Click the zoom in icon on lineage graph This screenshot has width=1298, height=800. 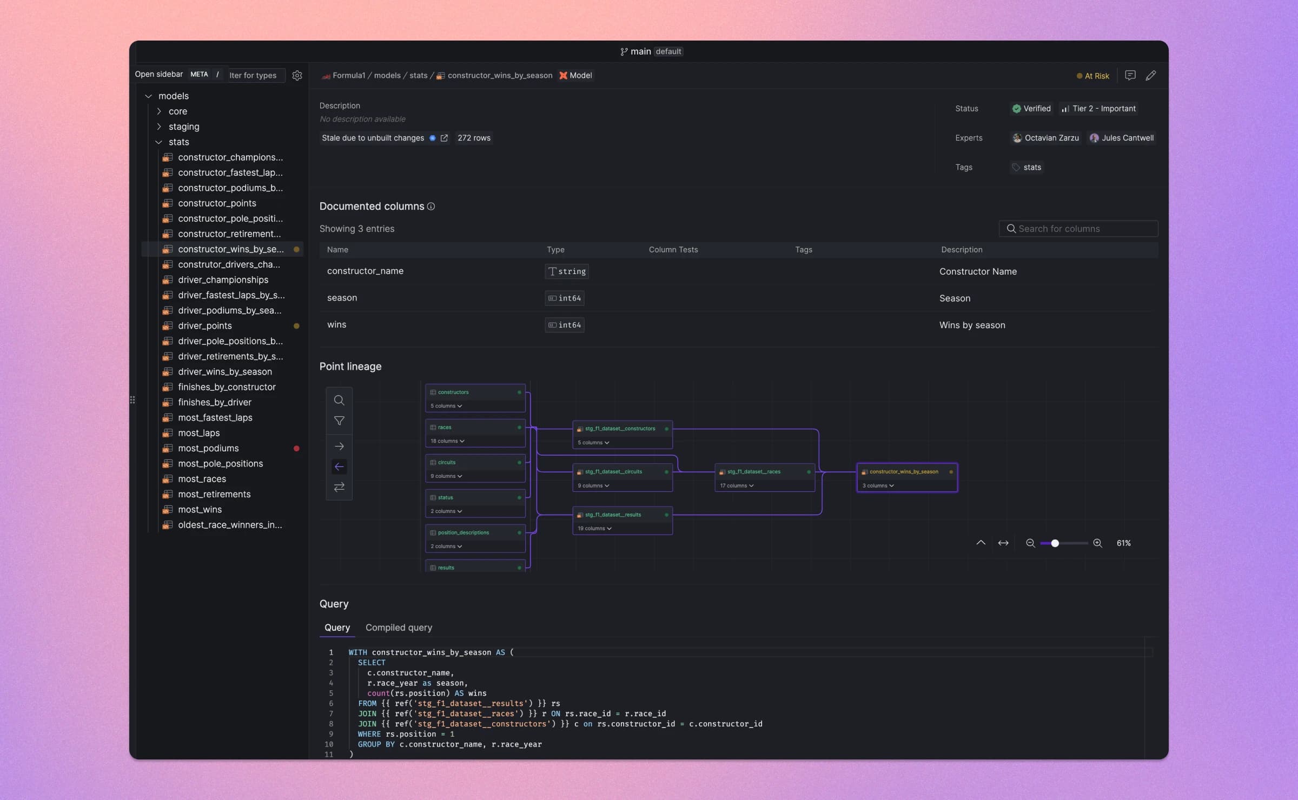click(1098, 542)
